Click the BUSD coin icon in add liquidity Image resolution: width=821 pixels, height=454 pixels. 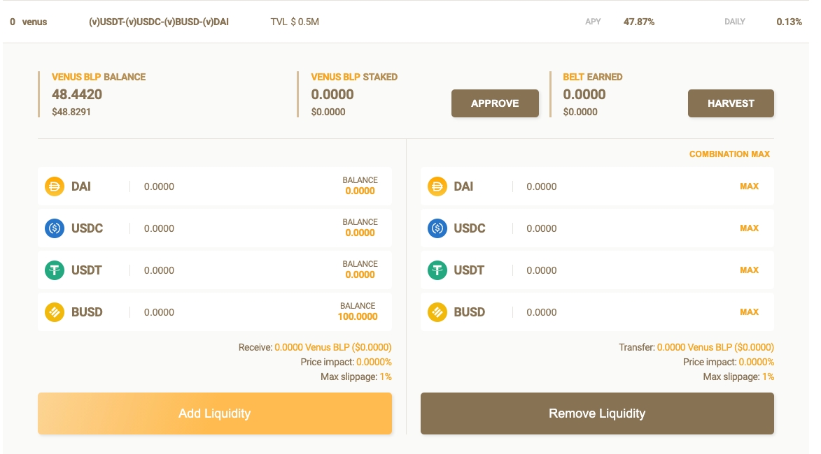[55, 312]
